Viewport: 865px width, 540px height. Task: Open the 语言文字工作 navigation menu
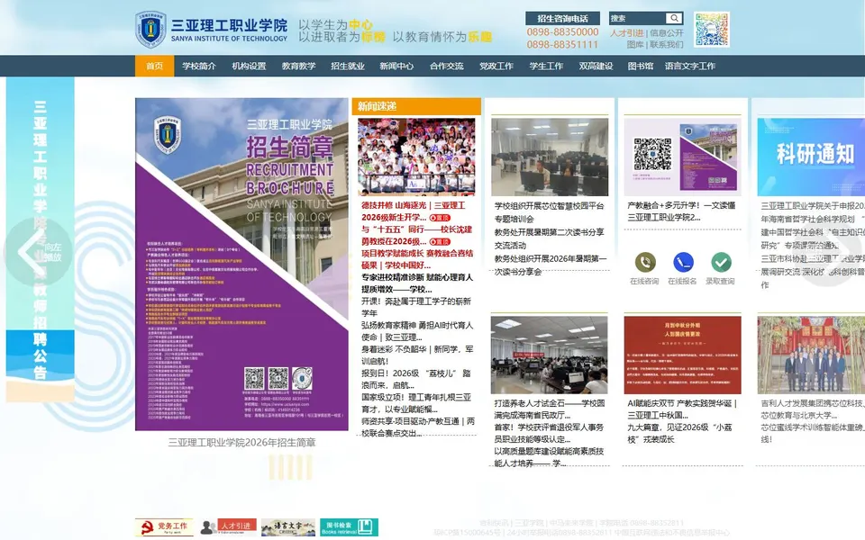coord(689,66)
